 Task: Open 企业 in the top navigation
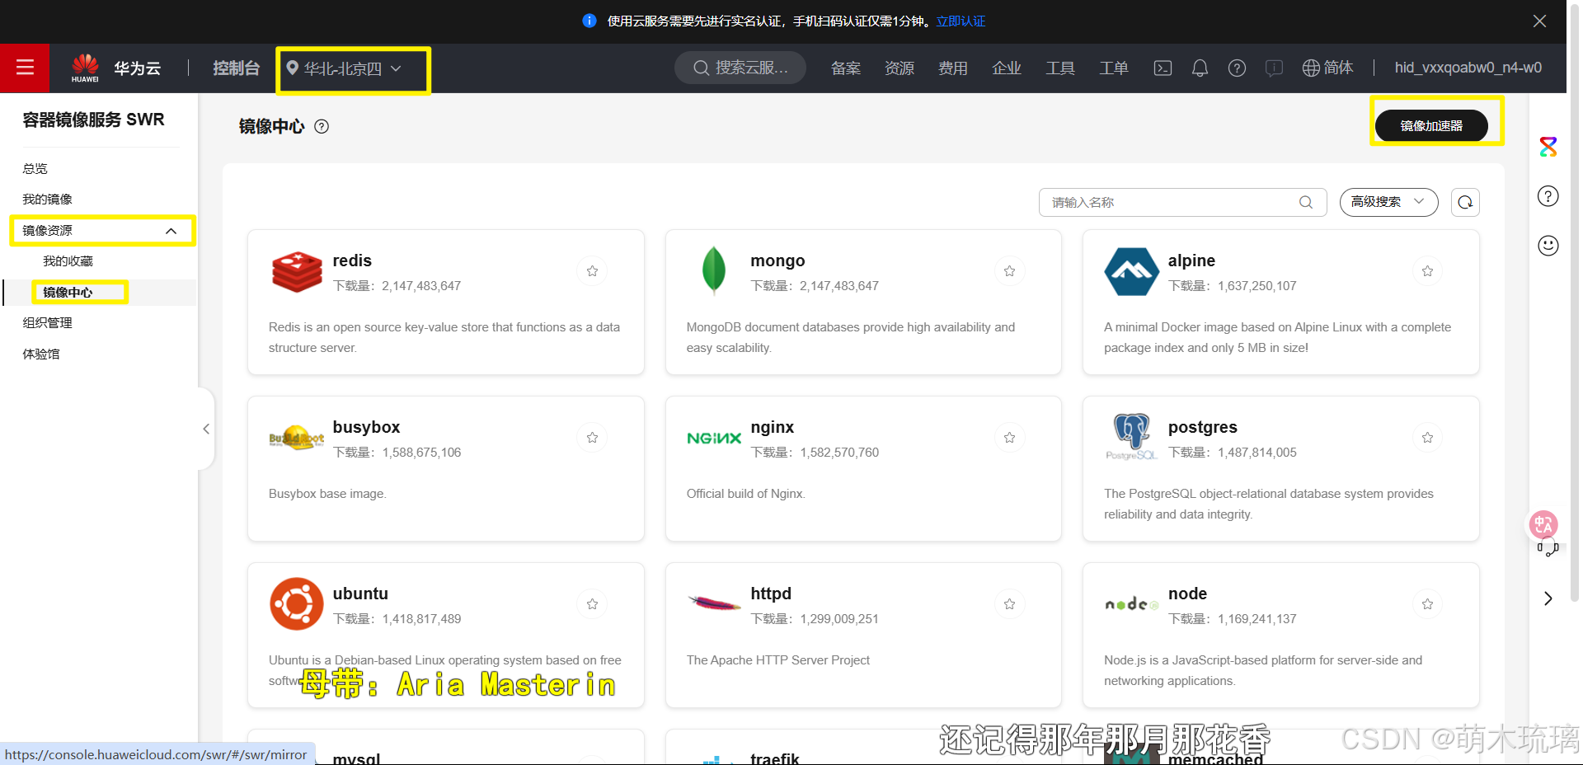pos(1007,68)
